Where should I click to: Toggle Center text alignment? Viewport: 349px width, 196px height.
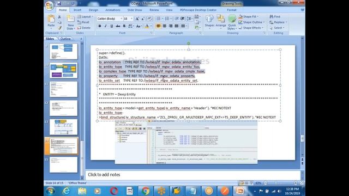(165, 26)
